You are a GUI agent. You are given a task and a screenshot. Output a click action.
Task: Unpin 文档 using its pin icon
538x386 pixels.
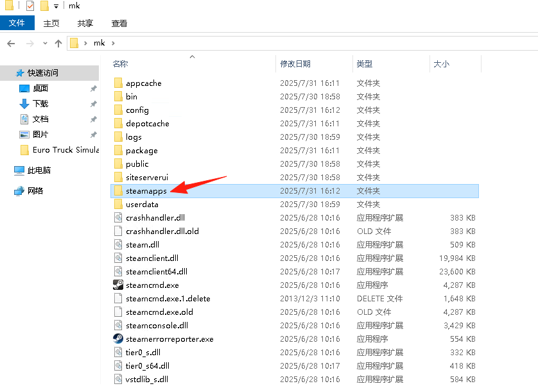click(x=93, y=119)
